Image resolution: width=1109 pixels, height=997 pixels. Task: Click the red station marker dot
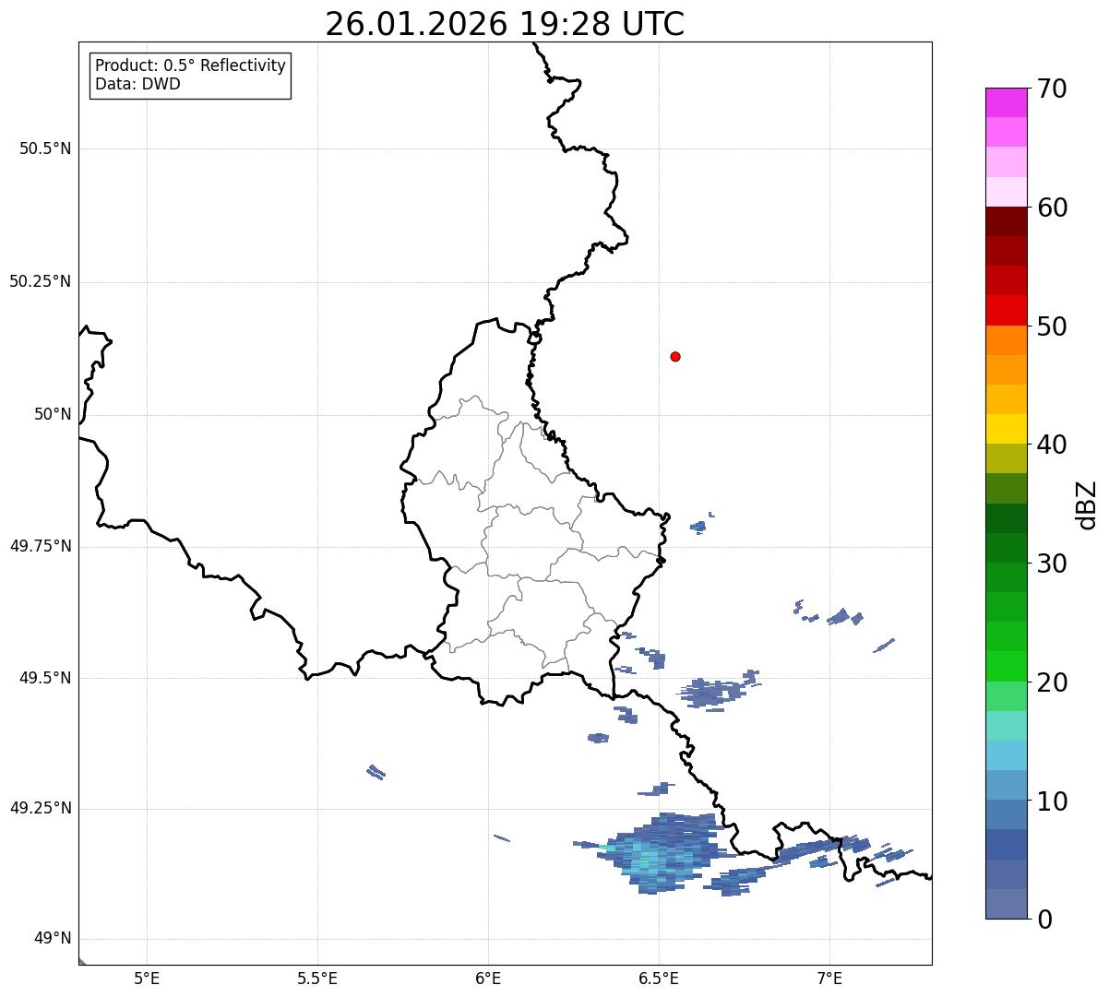pyautogui.click(x=675, y=356)
